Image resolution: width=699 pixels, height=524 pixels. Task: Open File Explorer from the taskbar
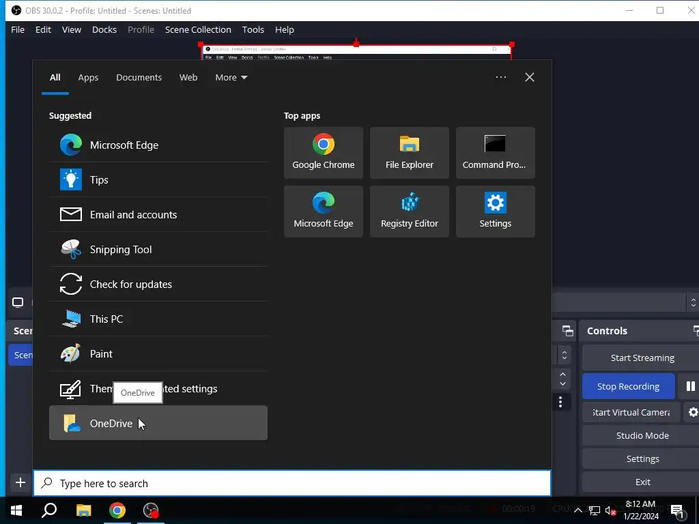coord(83,510)
